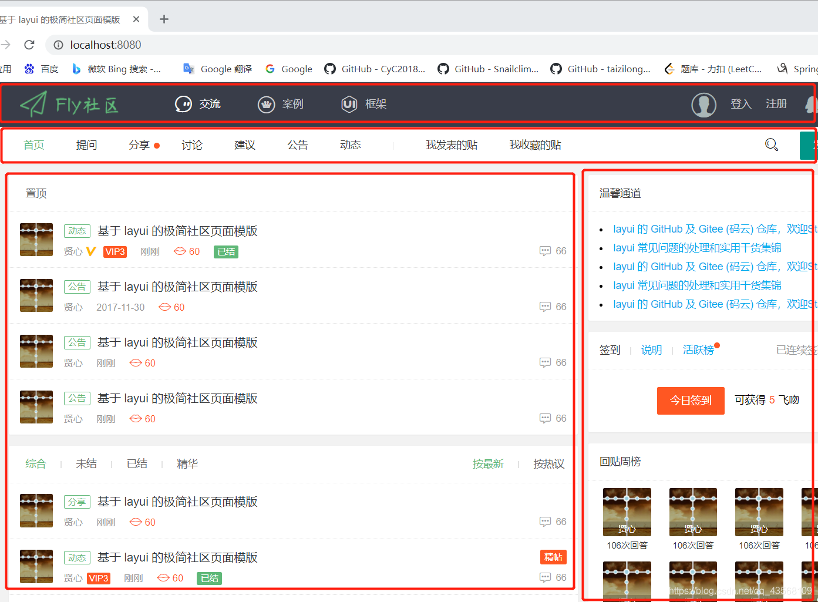Click comment icon on 分享 tagged post

546,522
